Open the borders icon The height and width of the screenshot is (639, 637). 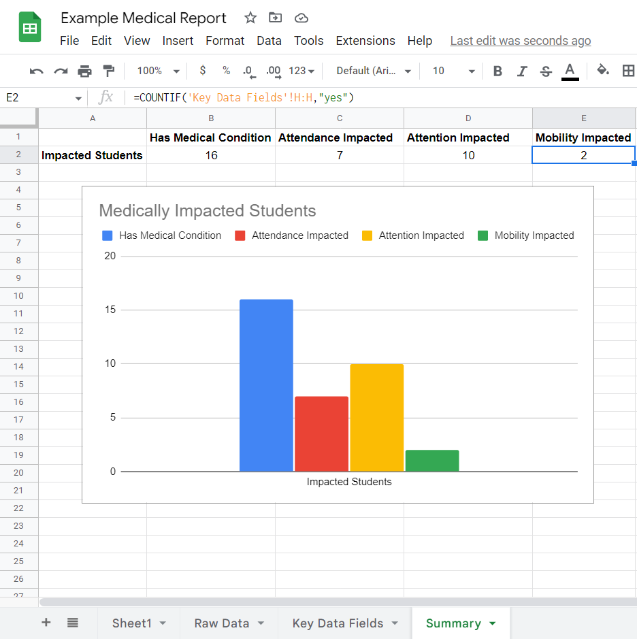point(628,71)
